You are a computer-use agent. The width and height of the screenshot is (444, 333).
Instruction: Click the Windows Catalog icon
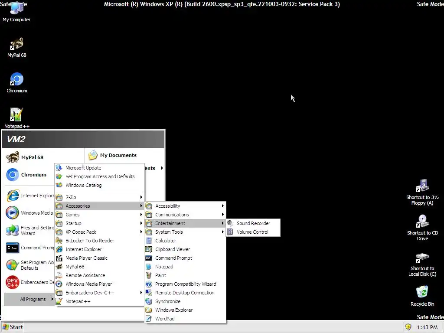(x=59, y=185)
